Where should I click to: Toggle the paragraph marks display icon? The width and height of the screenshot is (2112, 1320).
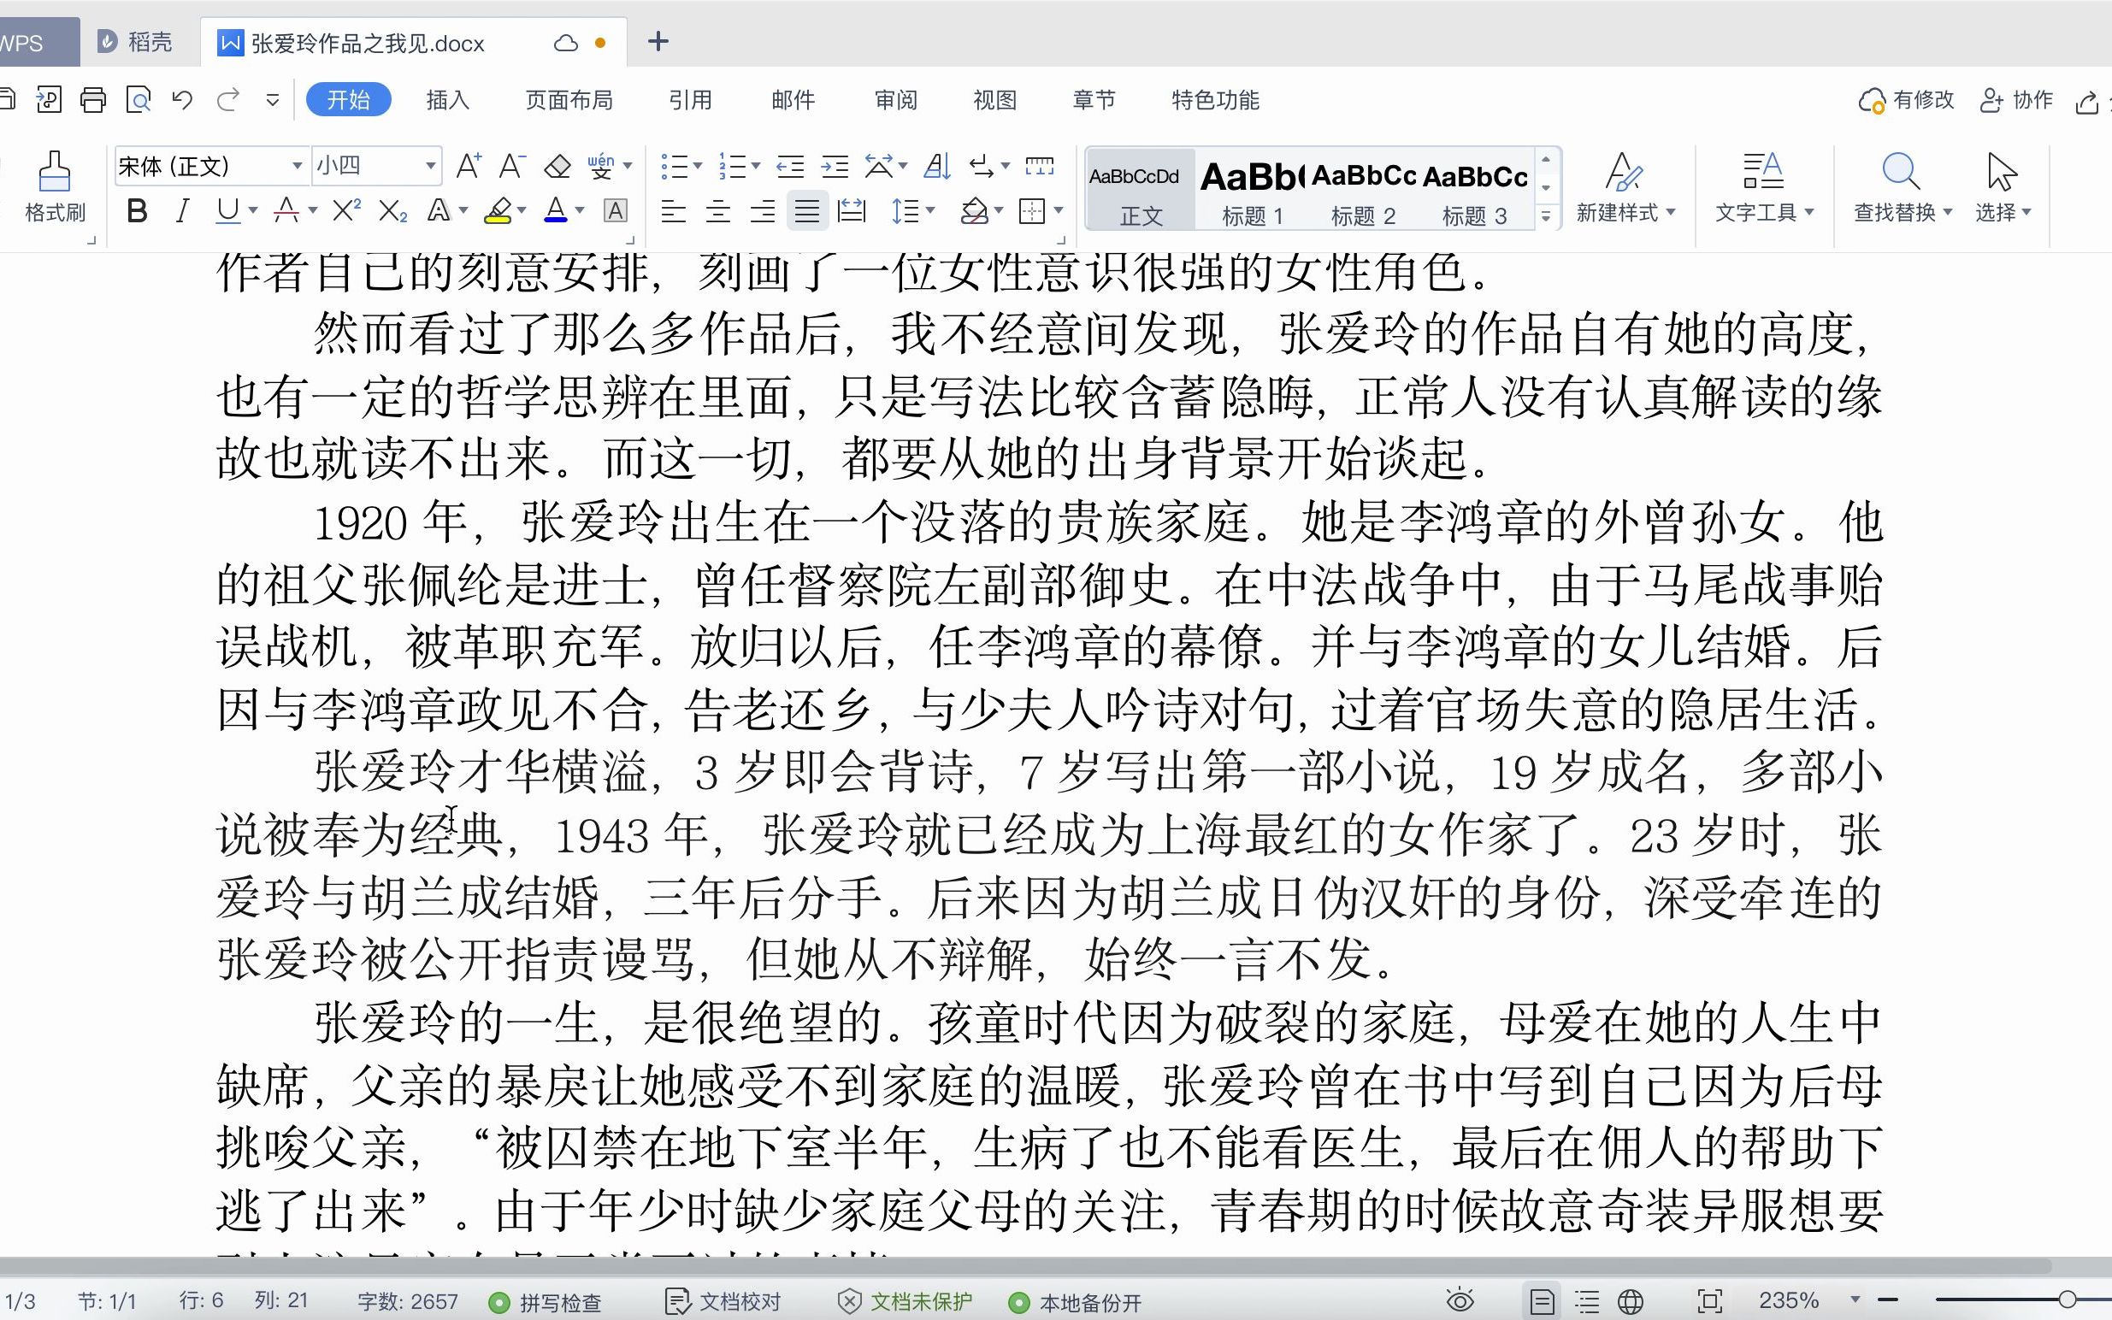[x=982, y=166]
